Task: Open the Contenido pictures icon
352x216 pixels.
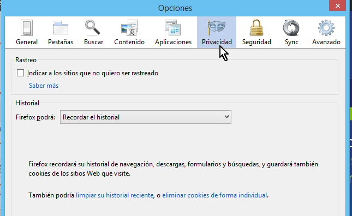Action: (129, 28)
